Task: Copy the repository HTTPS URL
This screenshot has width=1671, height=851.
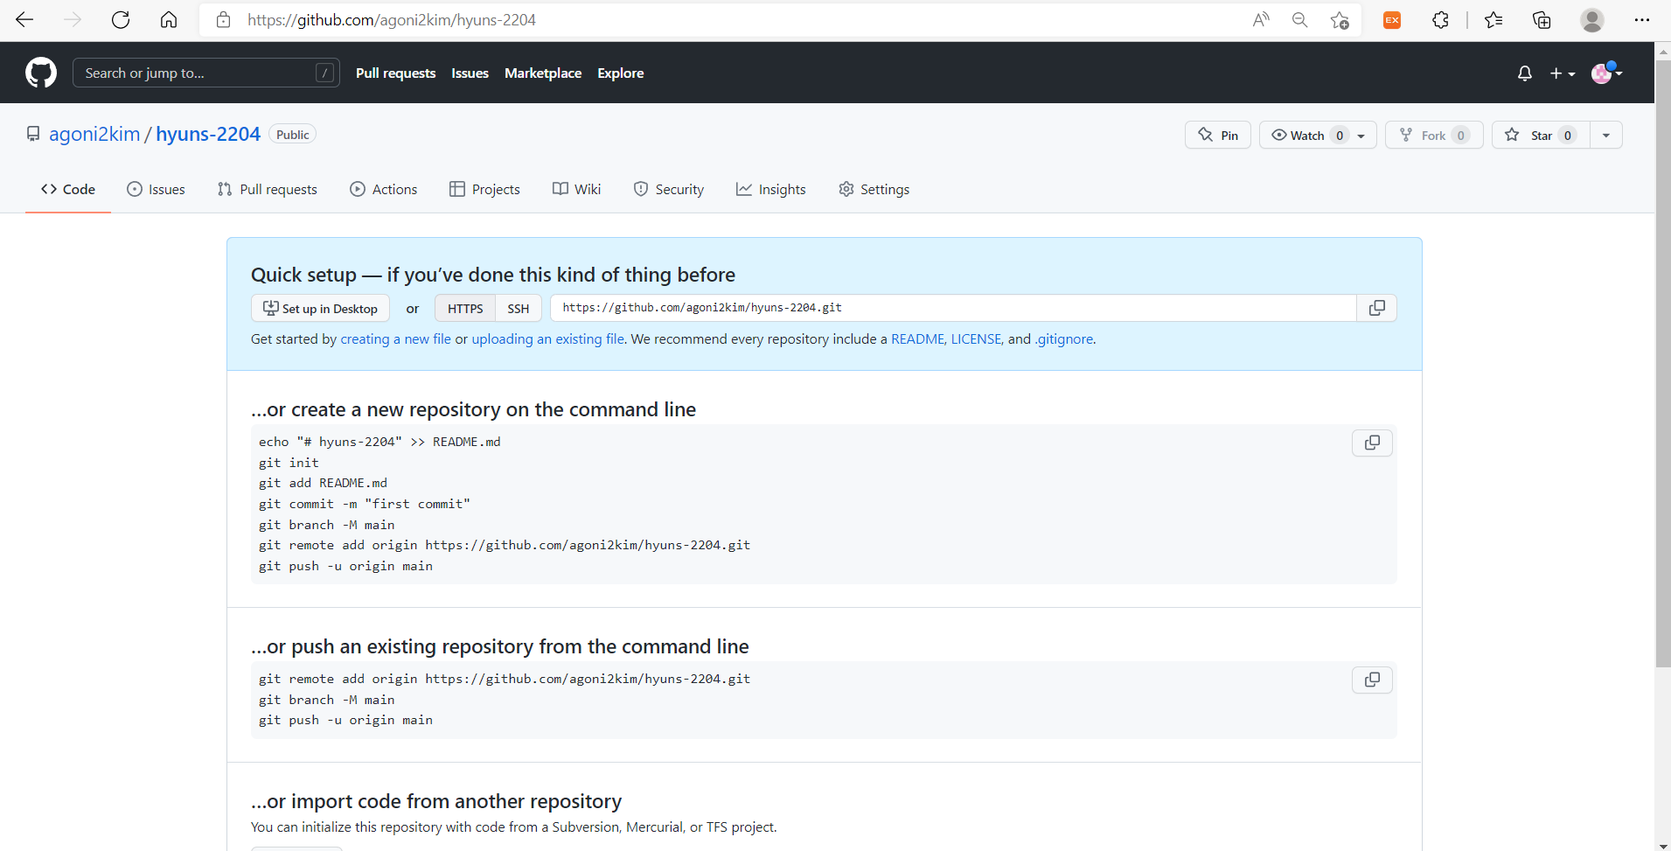Action: point(1377,308)
